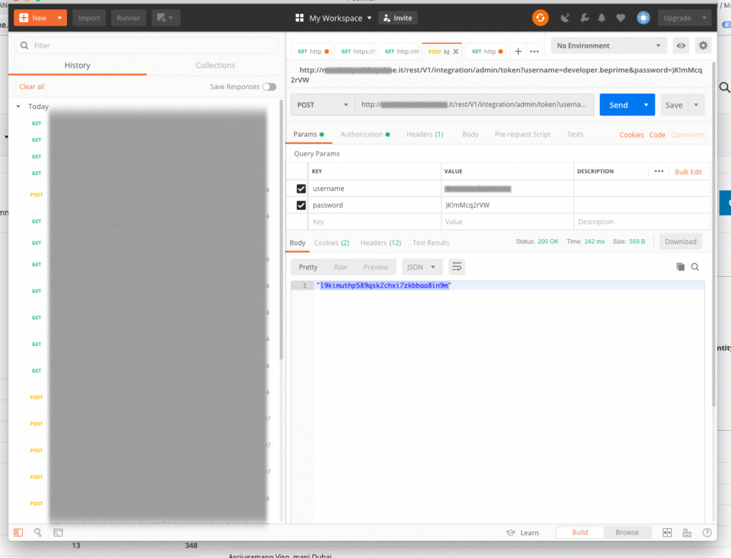Open the wrench settings icon
This screenshot has width=731, height=558.
[585, 18]
